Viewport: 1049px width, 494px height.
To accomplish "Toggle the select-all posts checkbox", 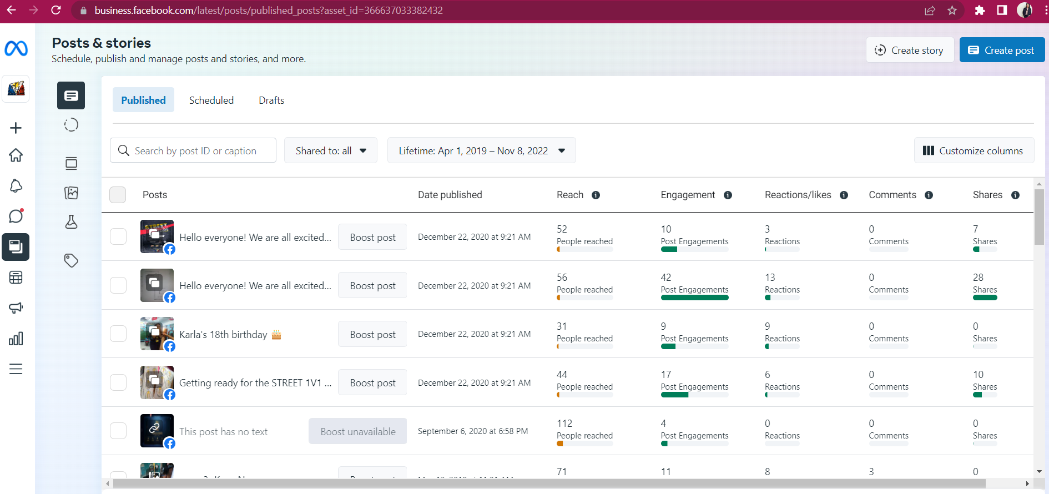I will (118, 195).
